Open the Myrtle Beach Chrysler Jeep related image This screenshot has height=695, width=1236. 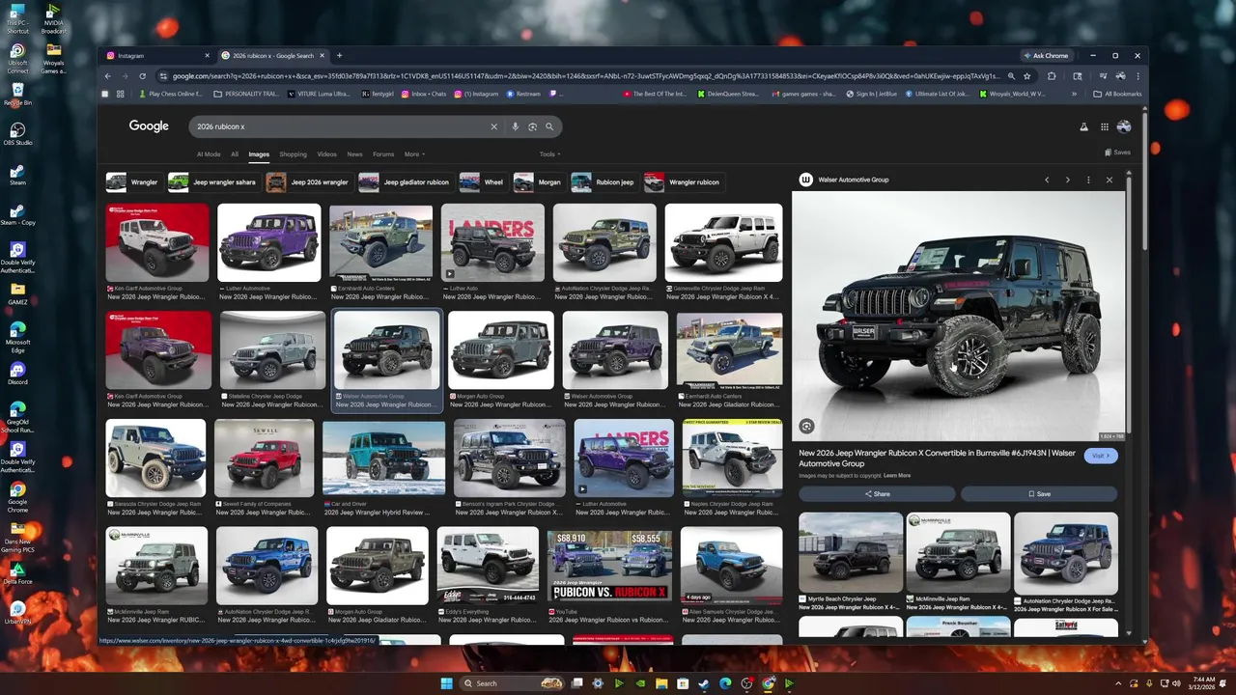[851, 552]
